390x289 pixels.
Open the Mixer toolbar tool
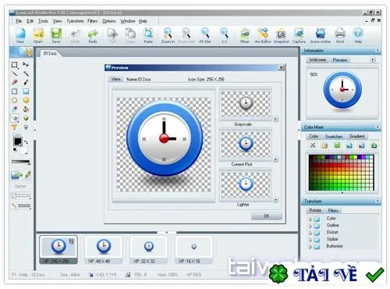click(x=245, y=36)
